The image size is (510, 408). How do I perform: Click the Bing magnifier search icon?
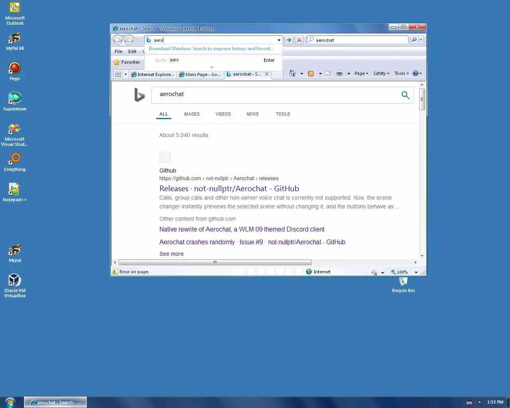coord(405,95)
